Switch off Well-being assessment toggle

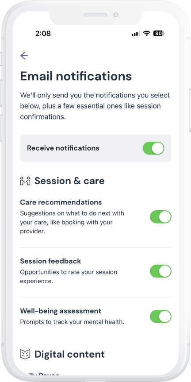click(x=160, y=316)
